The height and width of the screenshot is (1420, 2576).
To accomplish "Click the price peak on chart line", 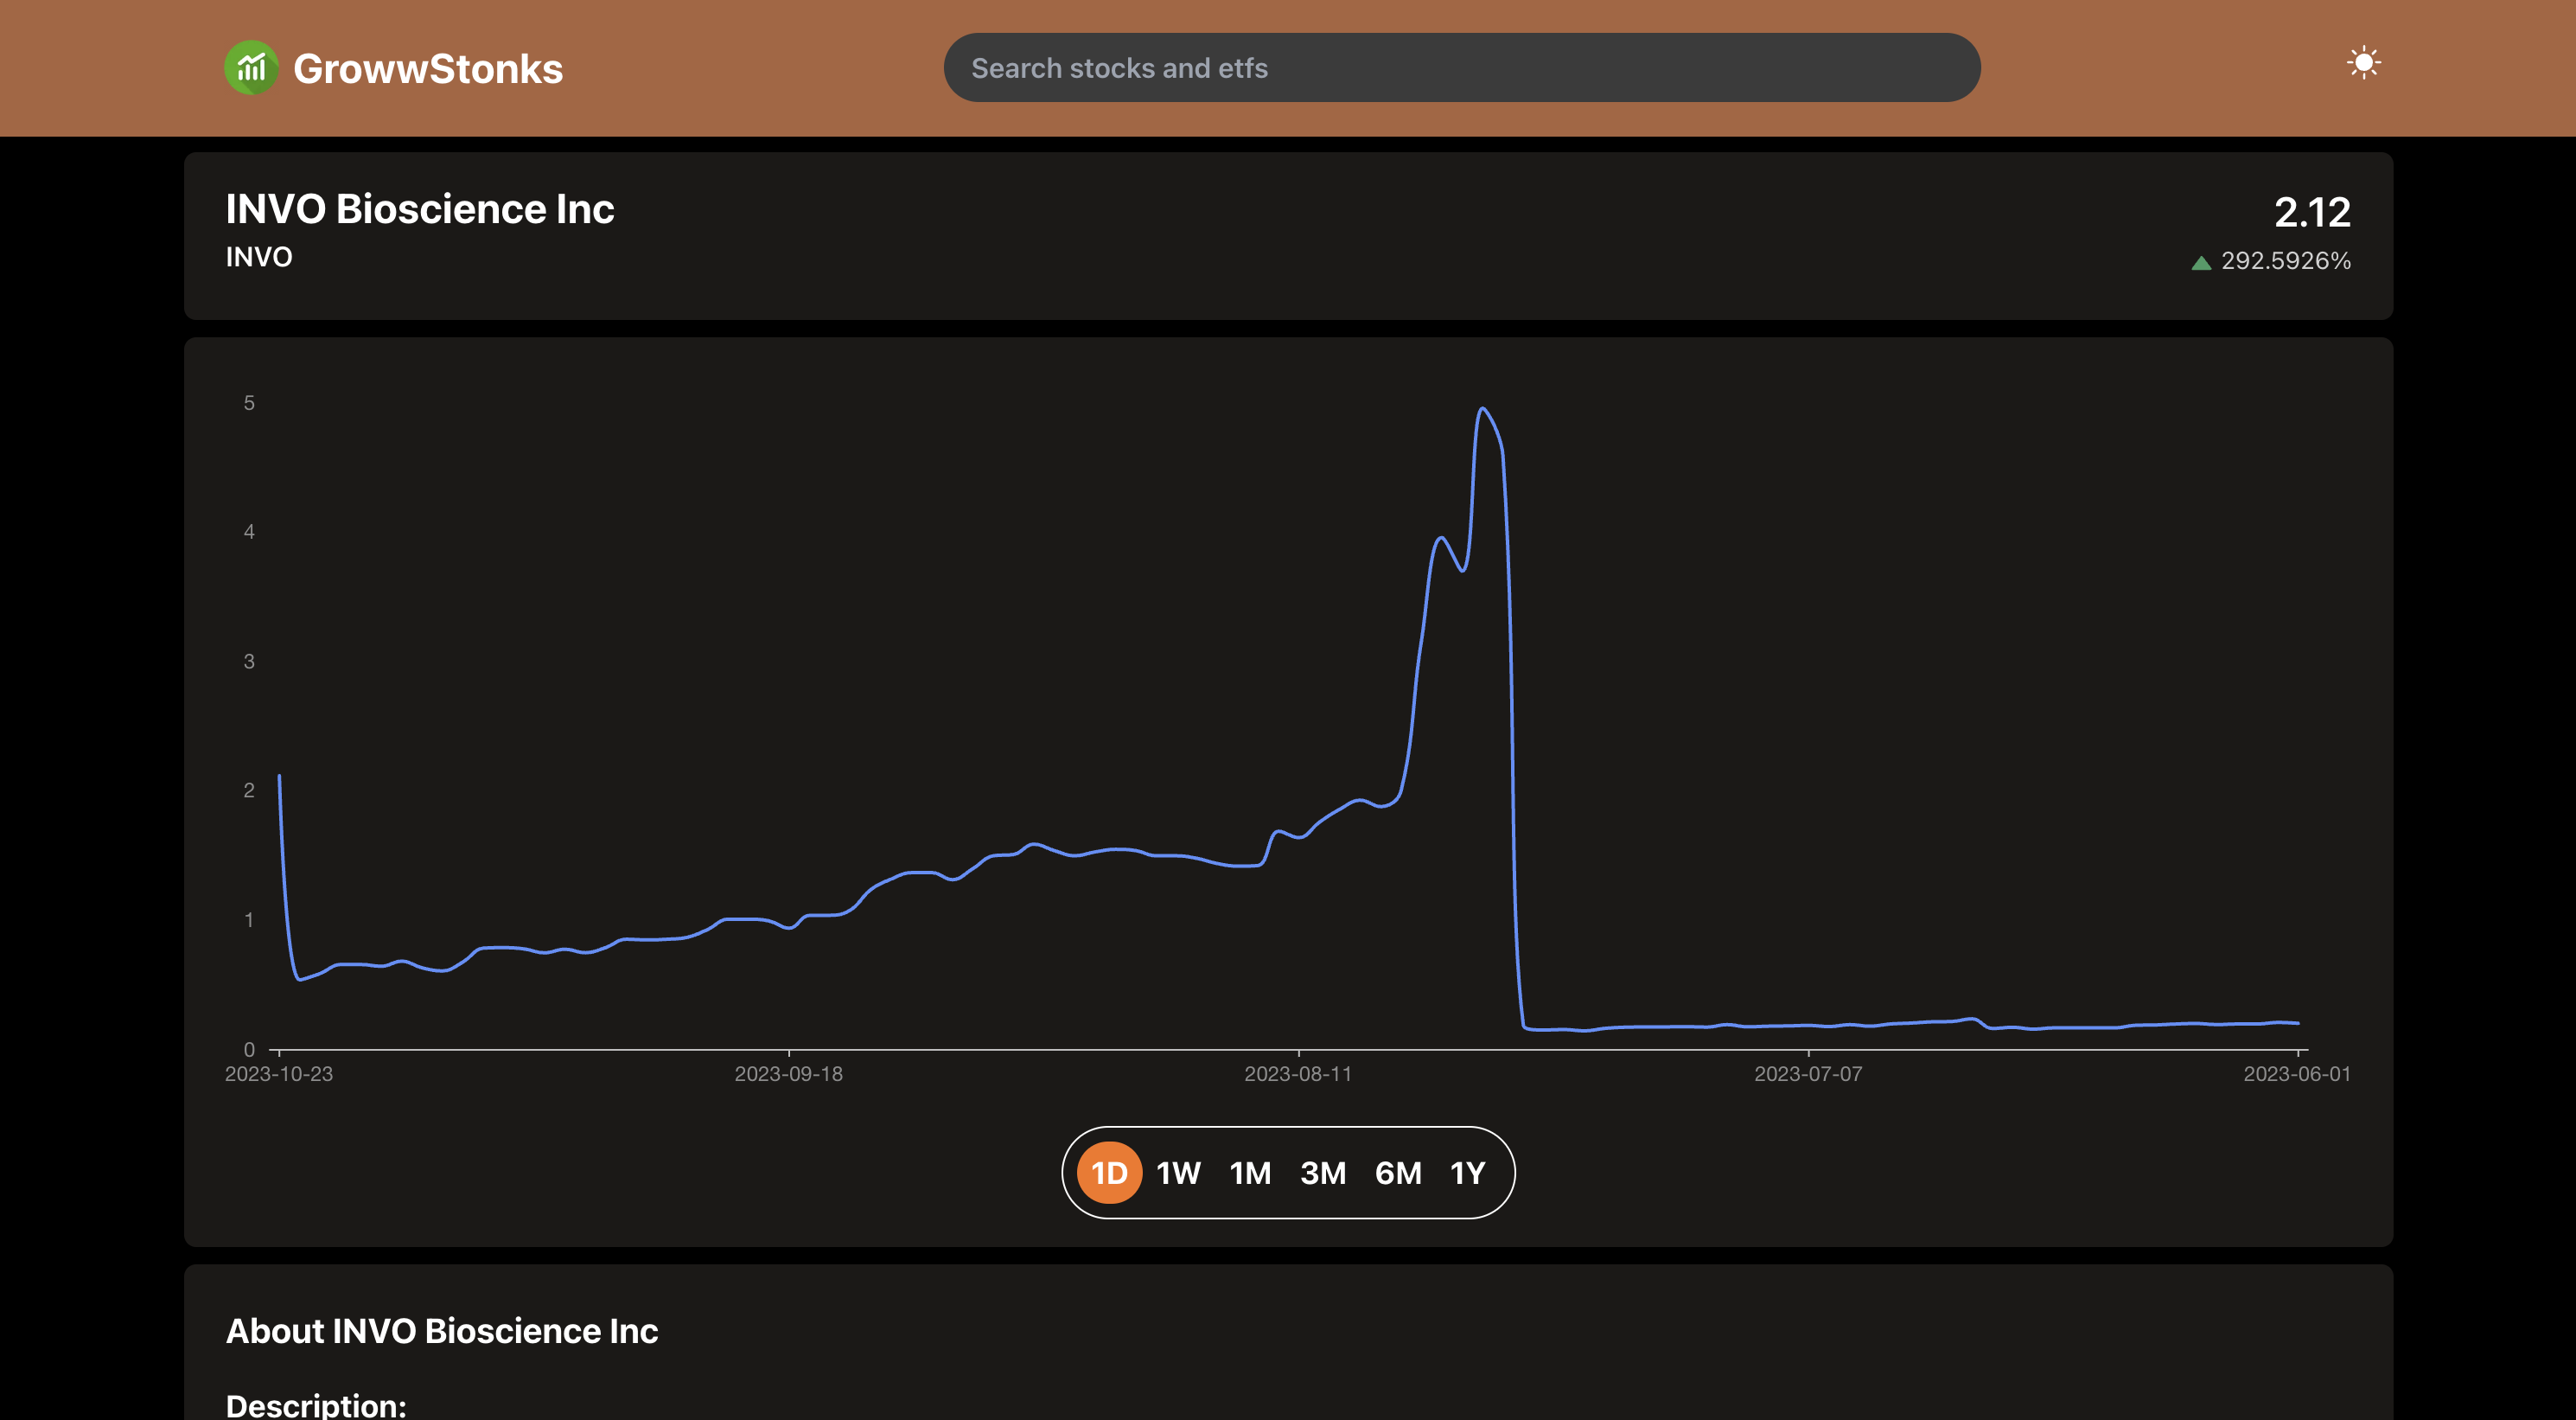I will coord(1482,409).
